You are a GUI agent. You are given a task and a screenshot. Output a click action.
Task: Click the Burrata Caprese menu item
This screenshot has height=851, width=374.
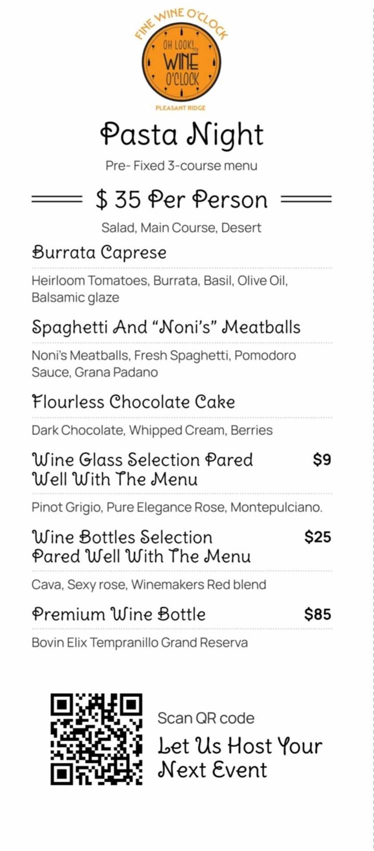coord(99,253)
